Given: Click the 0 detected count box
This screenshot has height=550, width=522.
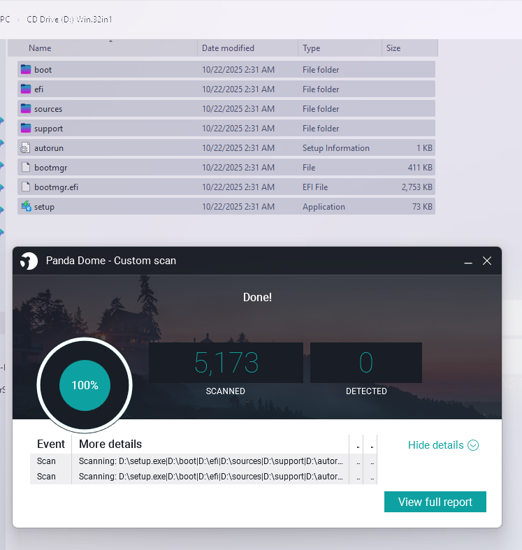Looking at the screenshot, I should click(x=366, y=363).
